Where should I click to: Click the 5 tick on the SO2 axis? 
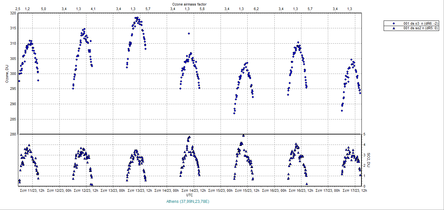(x=364, y=134)
